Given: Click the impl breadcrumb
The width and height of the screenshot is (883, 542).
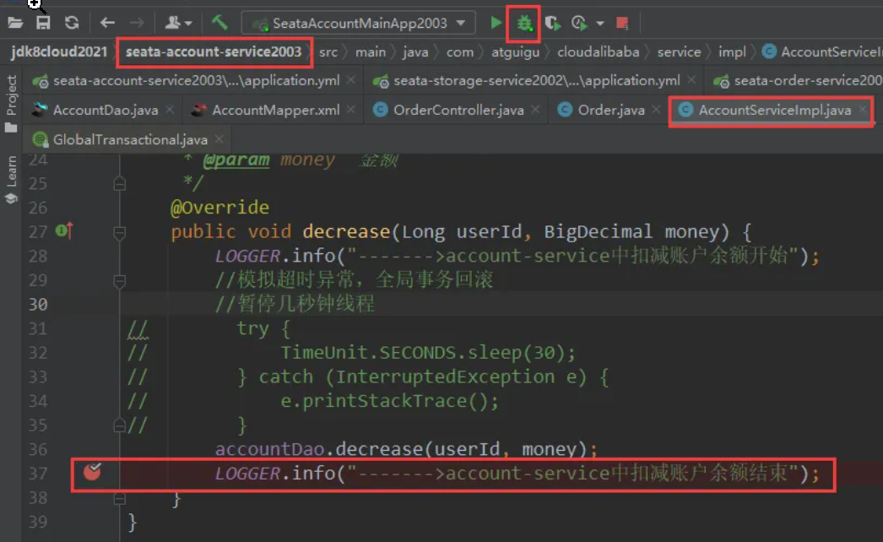Looking at the screenshot, I should pos(732,52).
